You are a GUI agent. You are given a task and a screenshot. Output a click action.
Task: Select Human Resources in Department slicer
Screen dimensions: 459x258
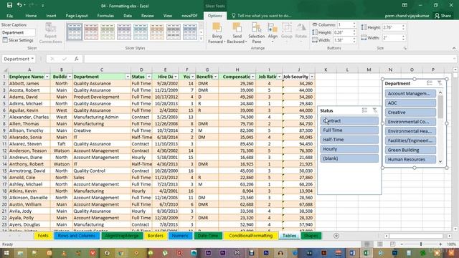click(x=410, y=159)
